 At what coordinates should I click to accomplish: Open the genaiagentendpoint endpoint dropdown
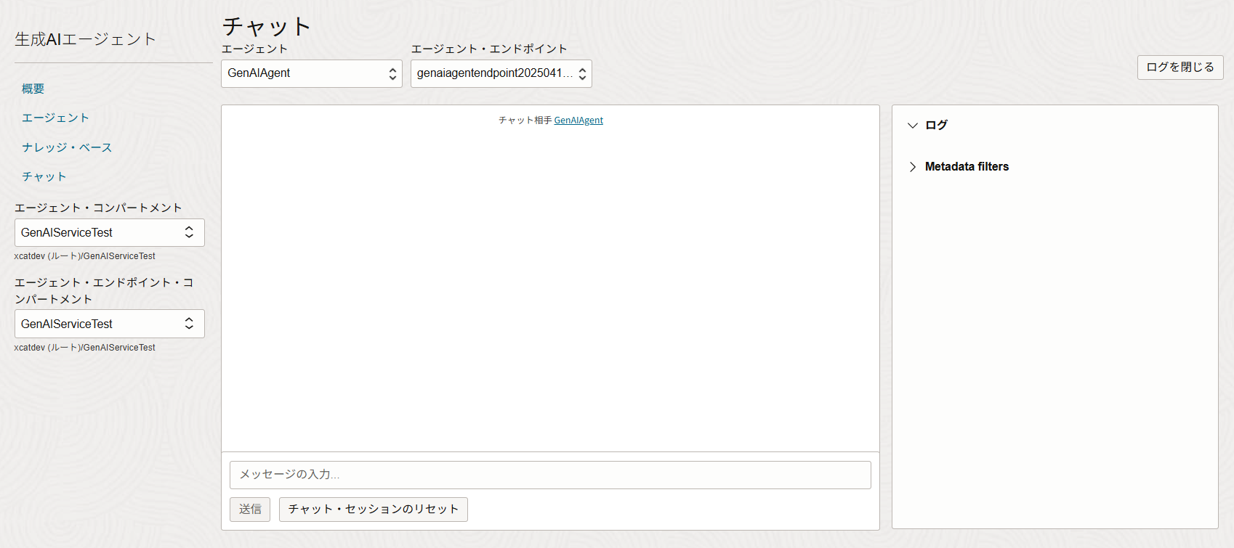point(501,73)
